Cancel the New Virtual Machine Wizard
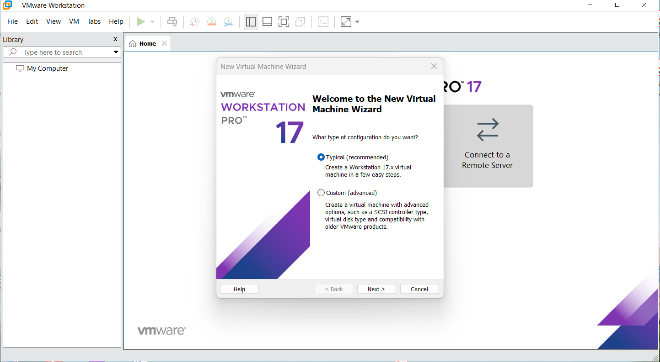This screenshot has height=362, width=660. pos(419,289)
